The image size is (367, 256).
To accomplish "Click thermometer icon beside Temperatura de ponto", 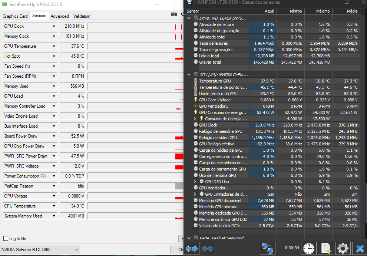I will (196, 87).
